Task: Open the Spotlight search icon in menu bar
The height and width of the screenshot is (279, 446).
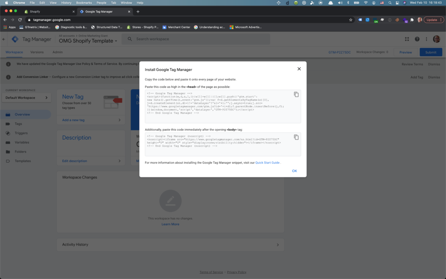Action: (390, 3)
